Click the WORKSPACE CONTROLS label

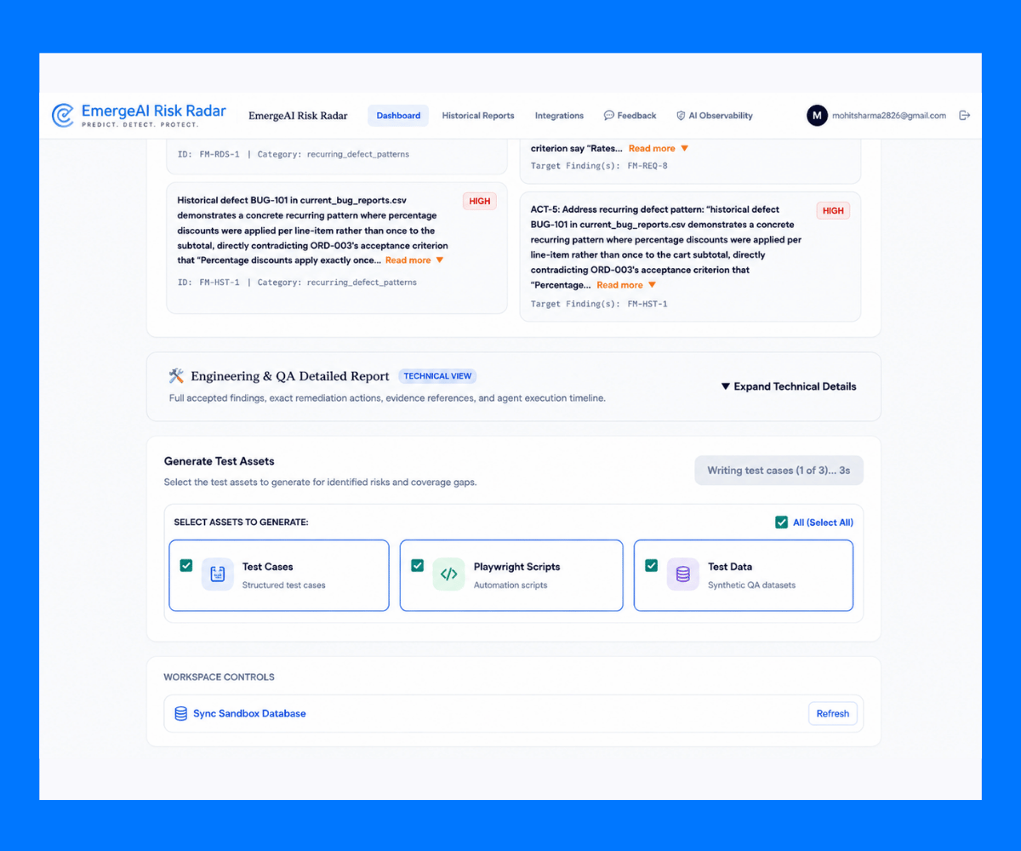tap(219, 677)
